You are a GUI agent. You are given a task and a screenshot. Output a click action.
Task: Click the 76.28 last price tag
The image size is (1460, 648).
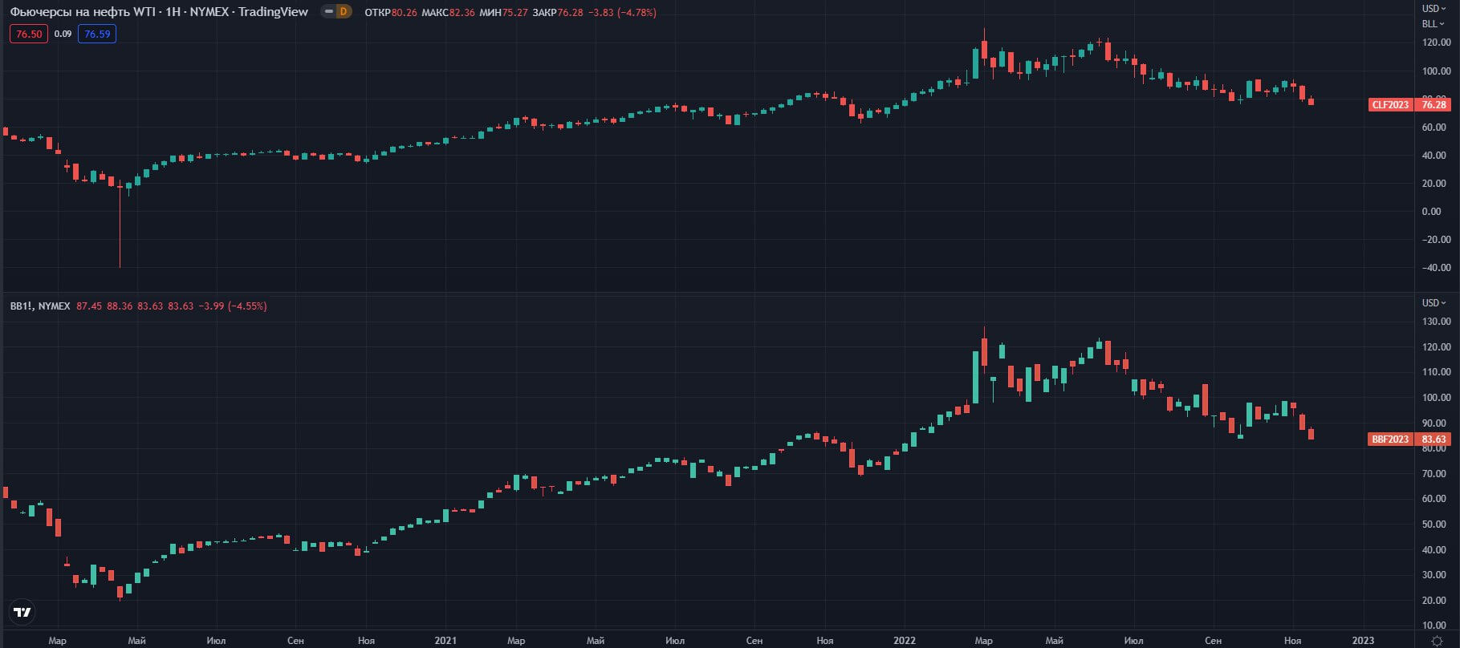pos(1434,105)
